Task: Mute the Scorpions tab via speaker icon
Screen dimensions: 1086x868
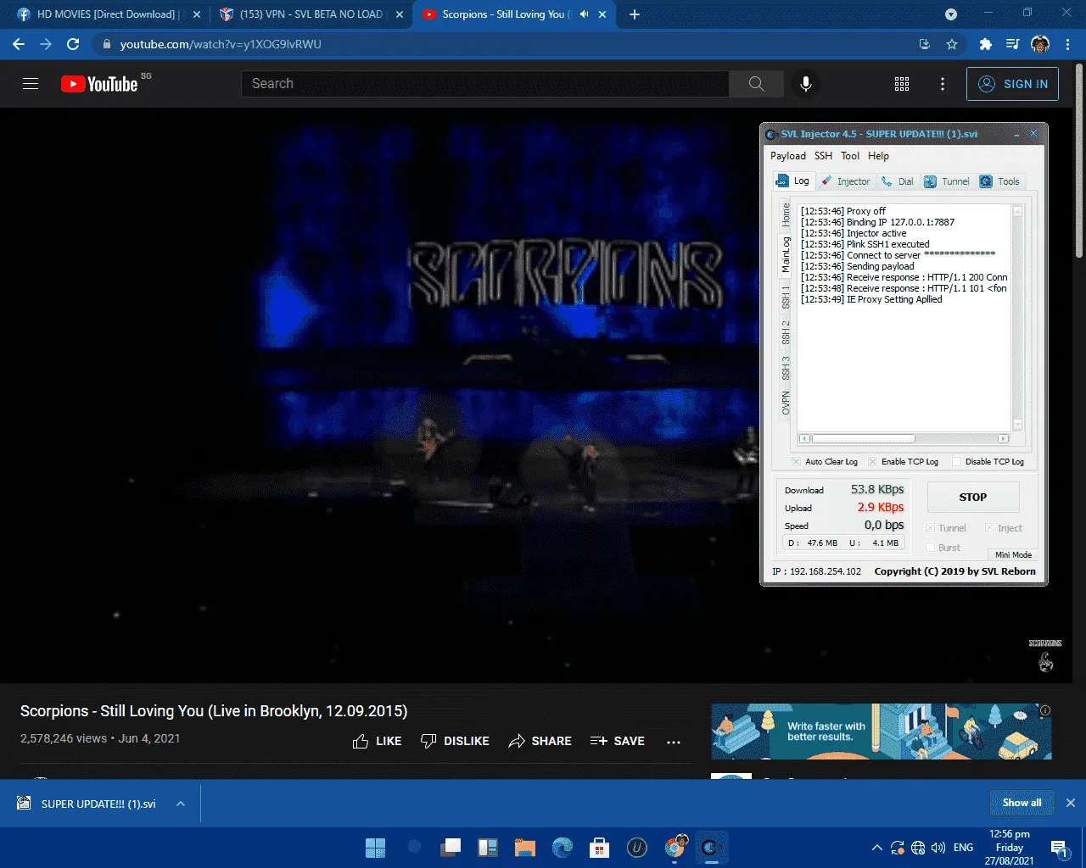Action: (x=584, y=14)
